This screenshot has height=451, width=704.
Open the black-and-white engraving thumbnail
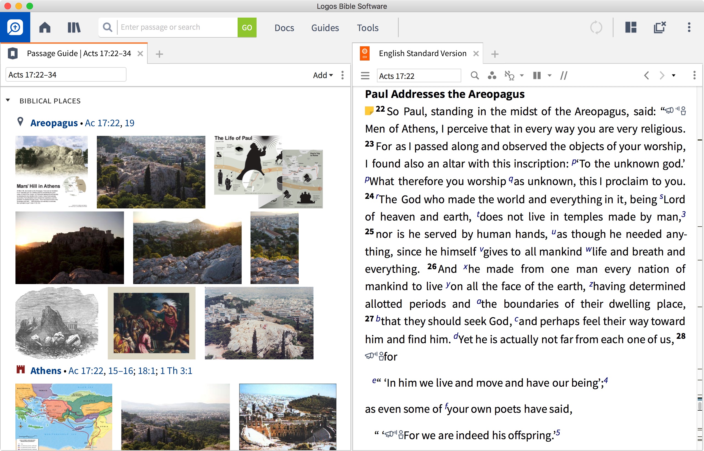click(57, 323)
